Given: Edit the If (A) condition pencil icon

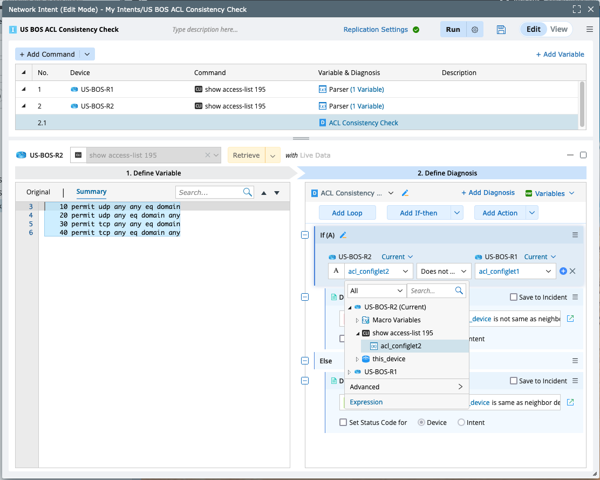Looking at the screenshot, I should (343, 235).
